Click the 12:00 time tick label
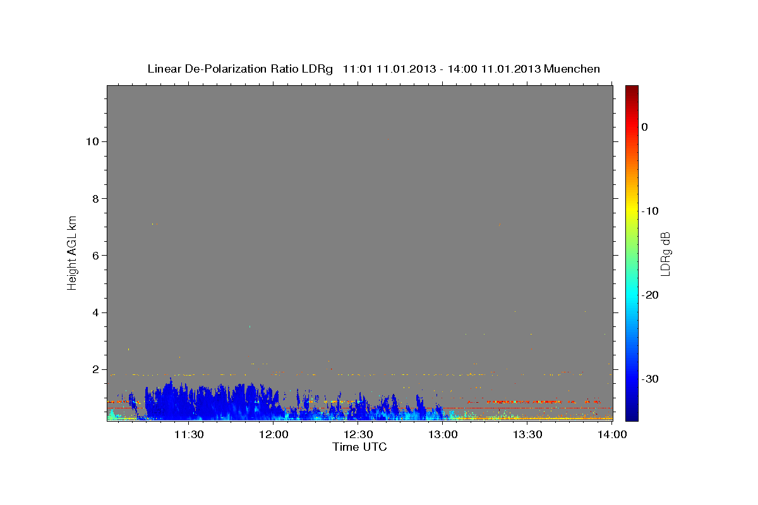This screenshot has width=758, height=505. click(x=274, y=434)
